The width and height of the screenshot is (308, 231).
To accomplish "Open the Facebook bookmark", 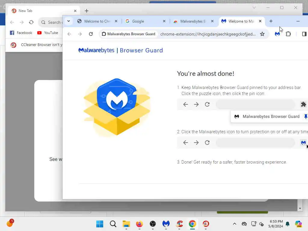I will pyautogui.click(x=21, y=32).
